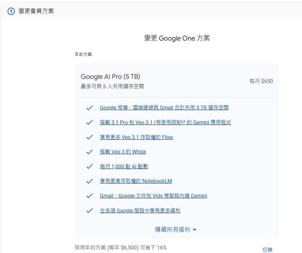
Task: Click the Google AI Pro (5 TB) plan title
Action: pyautogui.click(x=110, y=77)
